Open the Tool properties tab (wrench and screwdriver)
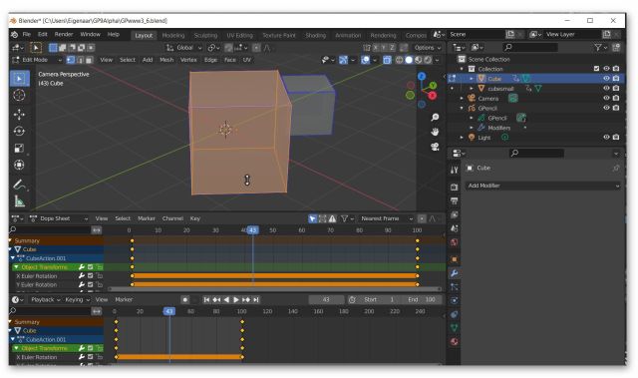Image resolution: width=638 pixels, height=378 pixels. point(455,170)
